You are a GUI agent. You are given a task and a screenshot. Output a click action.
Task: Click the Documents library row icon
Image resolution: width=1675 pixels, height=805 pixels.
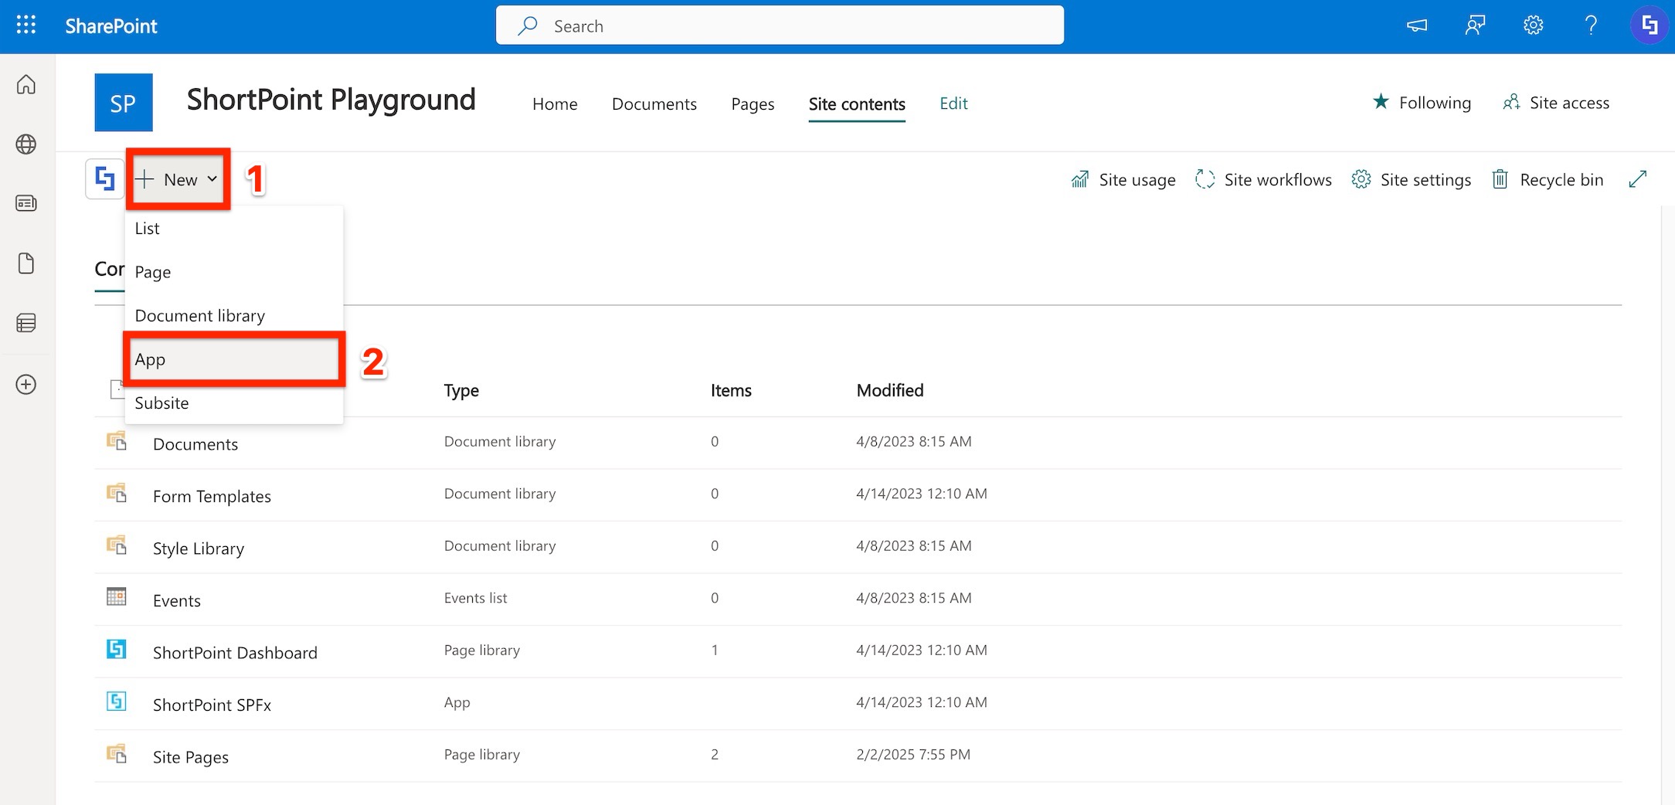[117, 441]
